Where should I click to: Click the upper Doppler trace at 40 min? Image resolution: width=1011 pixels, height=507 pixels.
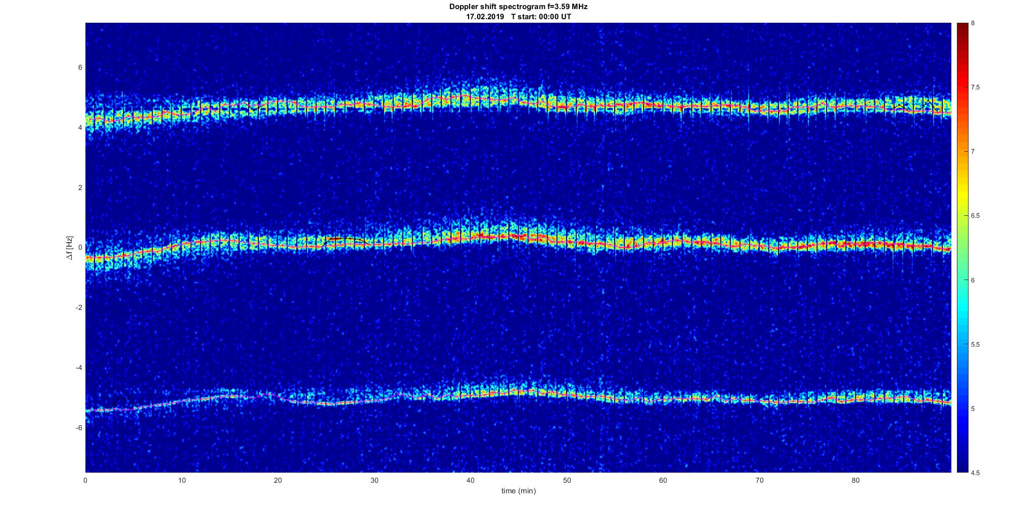pos(471,97)
